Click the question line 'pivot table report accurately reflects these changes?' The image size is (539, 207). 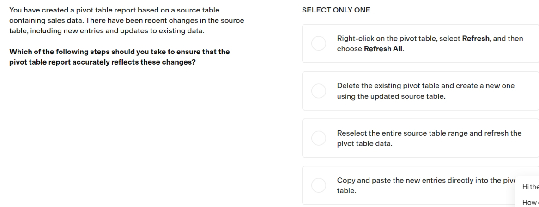pos(102,63)
